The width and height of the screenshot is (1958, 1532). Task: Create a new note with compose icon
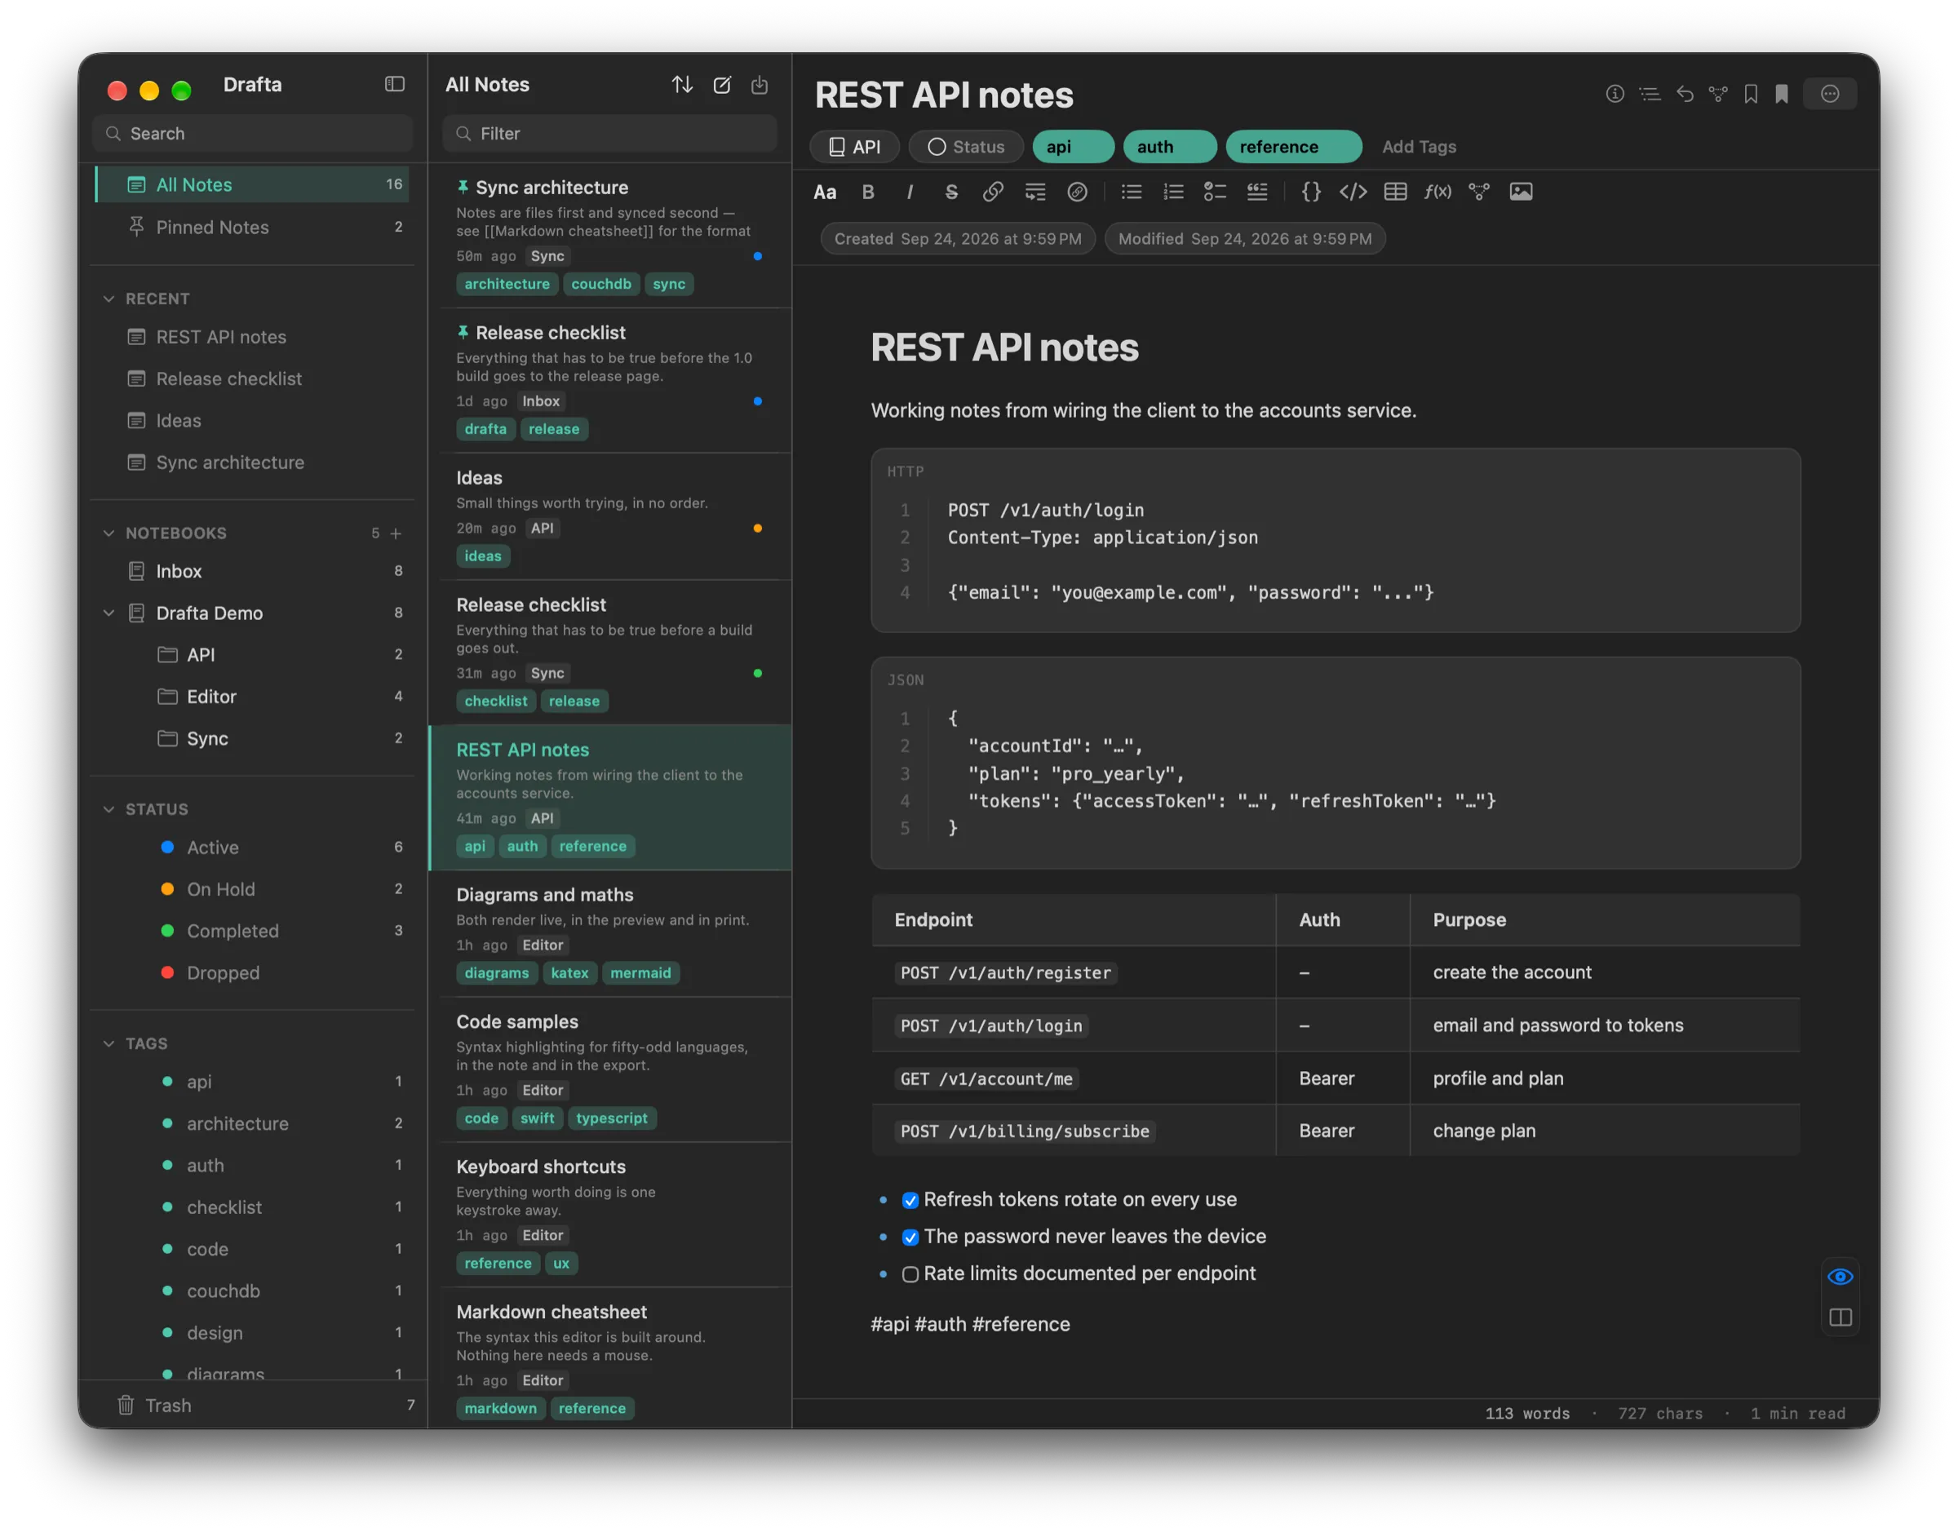[721, 84]
